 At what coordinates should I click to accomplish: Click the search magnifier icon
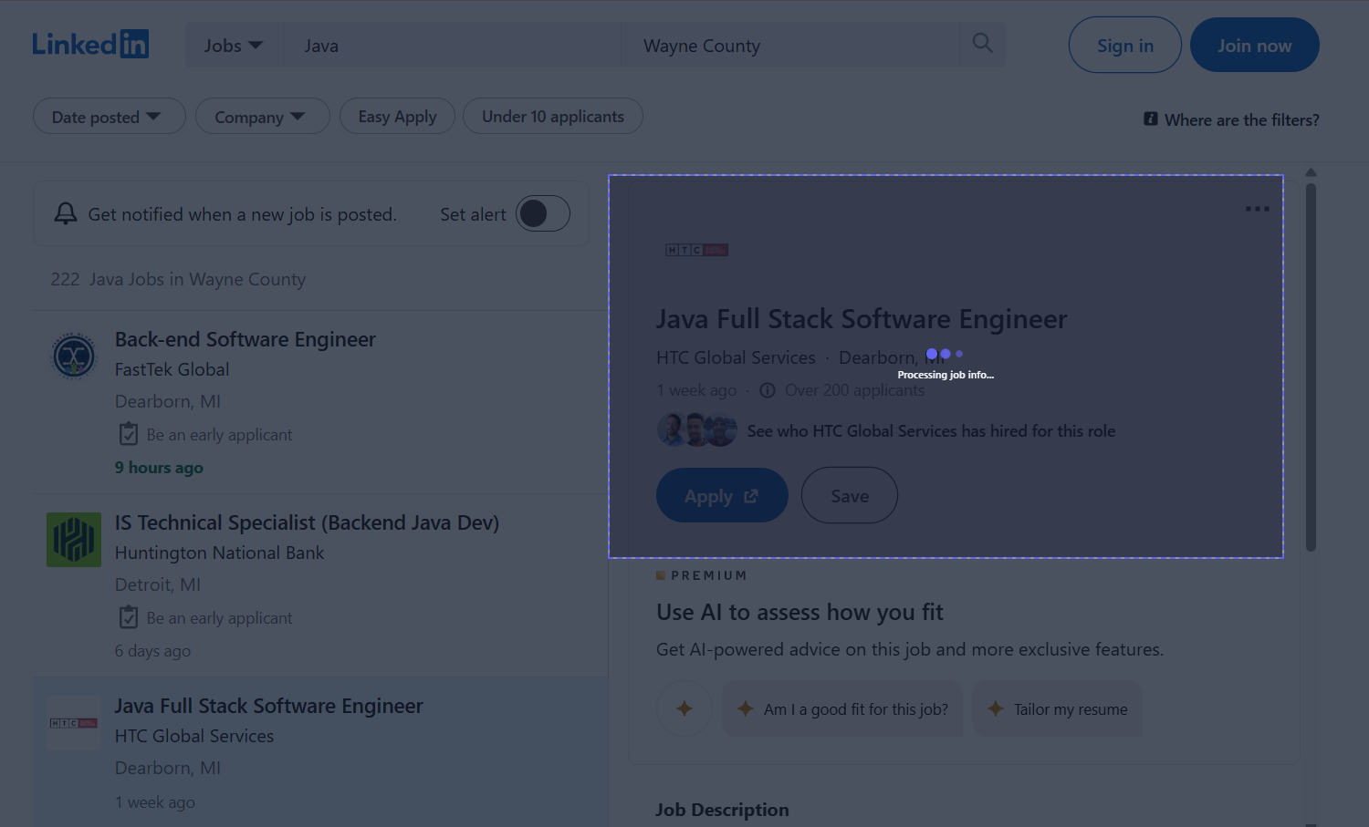click(982, 43)
